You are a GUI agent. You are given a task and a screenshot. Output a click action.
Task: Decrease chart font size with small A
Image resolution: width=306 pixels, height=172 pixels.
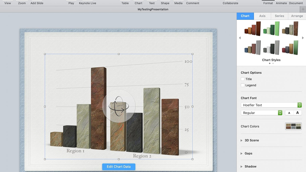pyautogui.click(x=289, y=113)
